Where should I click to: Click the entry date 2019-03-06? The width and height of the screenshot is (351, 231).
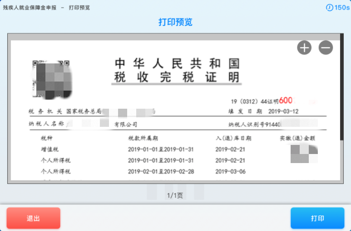click(231, 171)
